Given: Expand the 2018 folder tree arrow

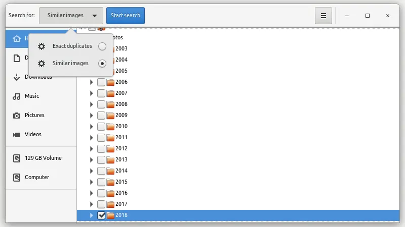Looking at the screenshot, I should (92, 215).
